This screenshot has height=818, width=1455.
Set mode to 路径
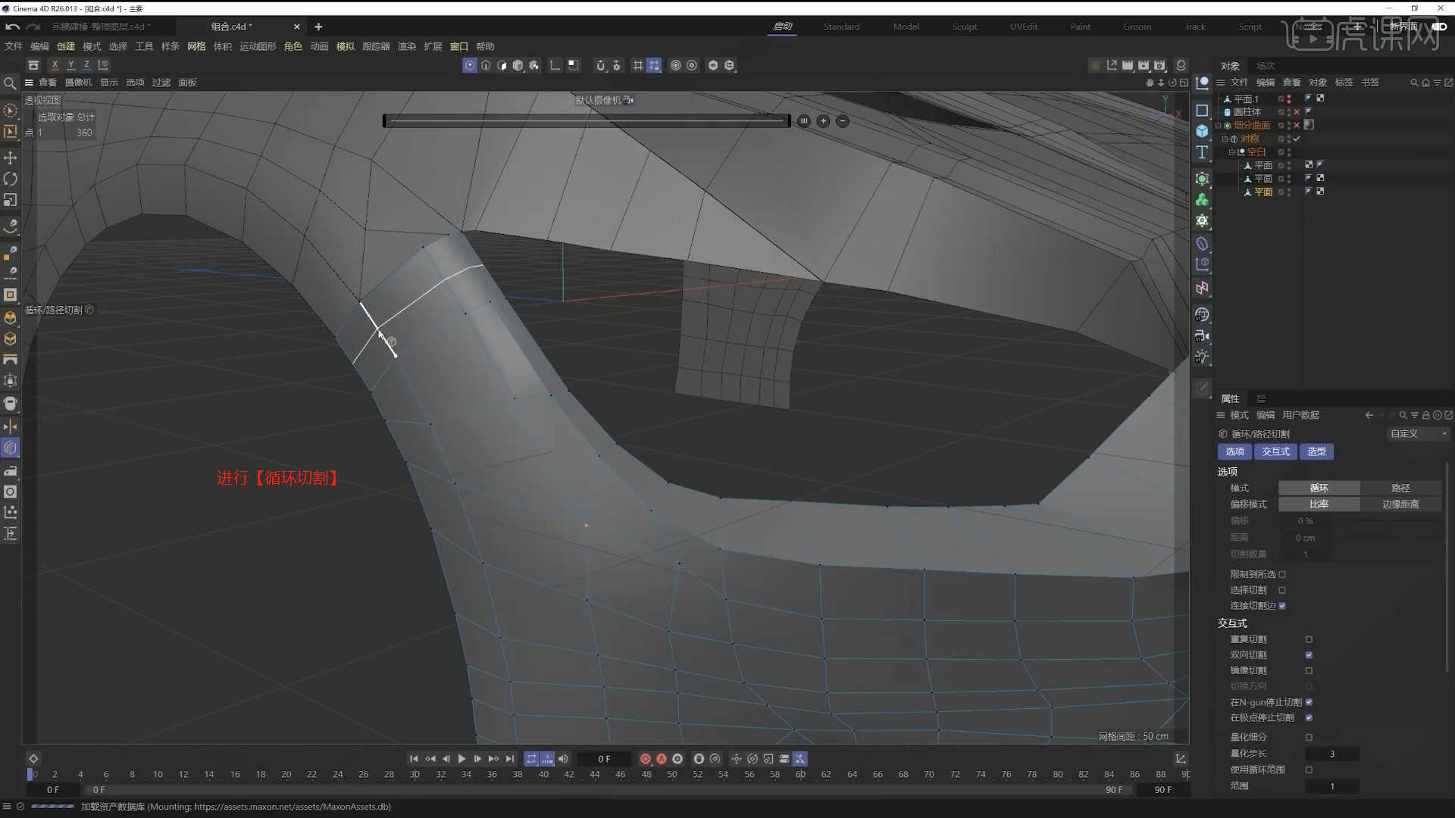point(1400,489)
